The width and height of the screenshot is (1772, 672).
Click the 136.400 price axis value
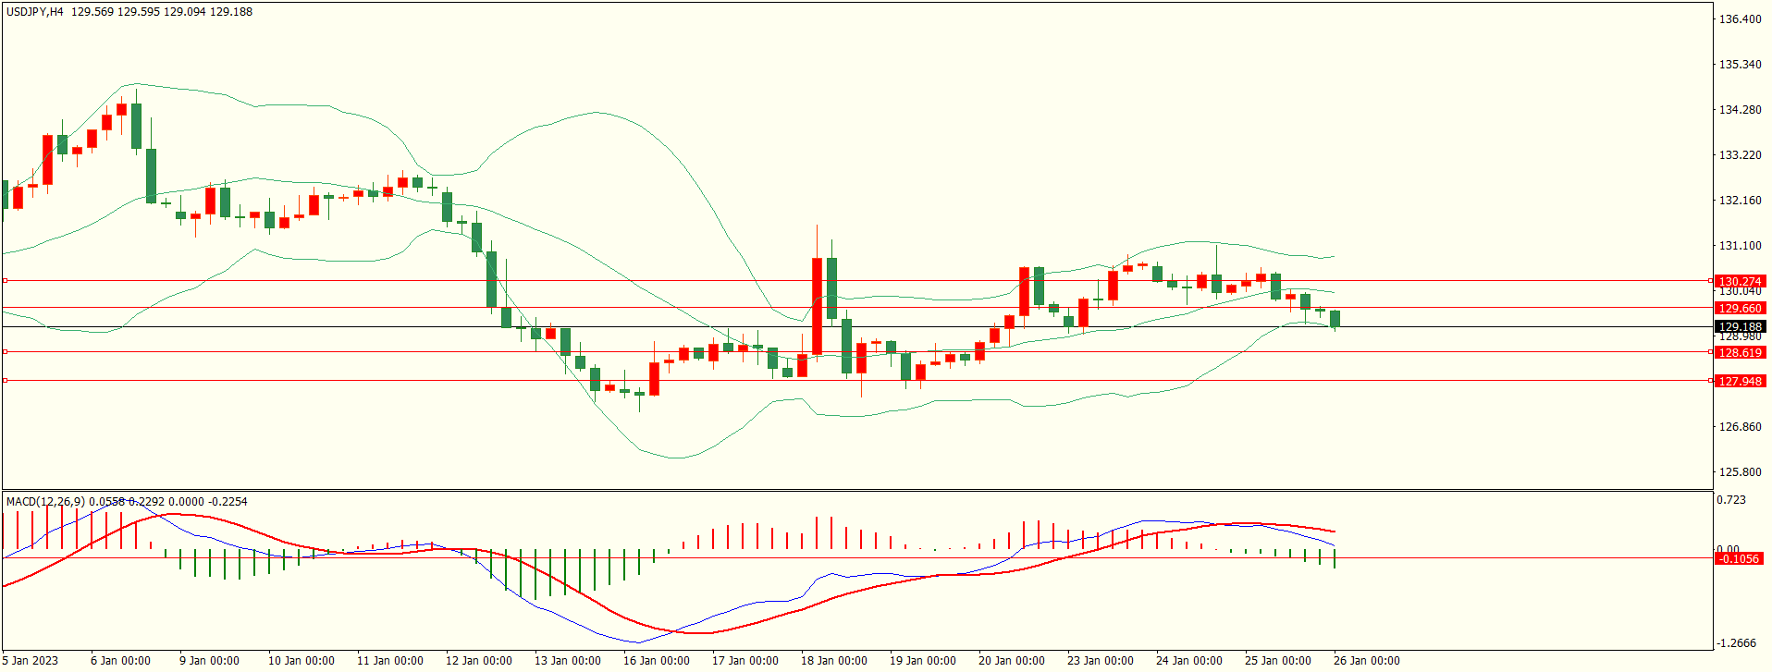[x=1740, y=18]
